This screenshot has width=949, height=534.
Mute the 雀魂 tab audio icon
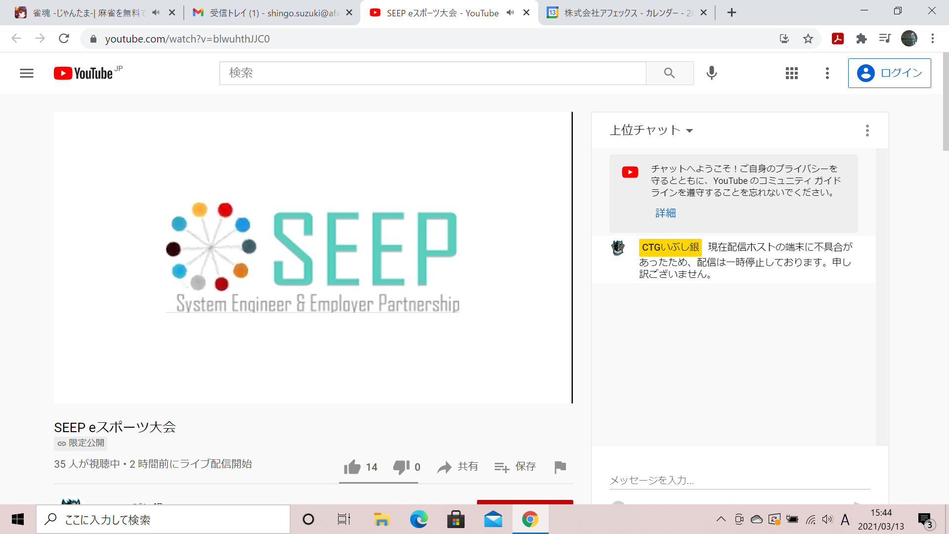156,13
